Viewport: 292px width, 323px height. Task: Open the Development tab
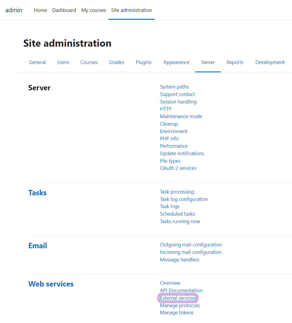point(270,62)
